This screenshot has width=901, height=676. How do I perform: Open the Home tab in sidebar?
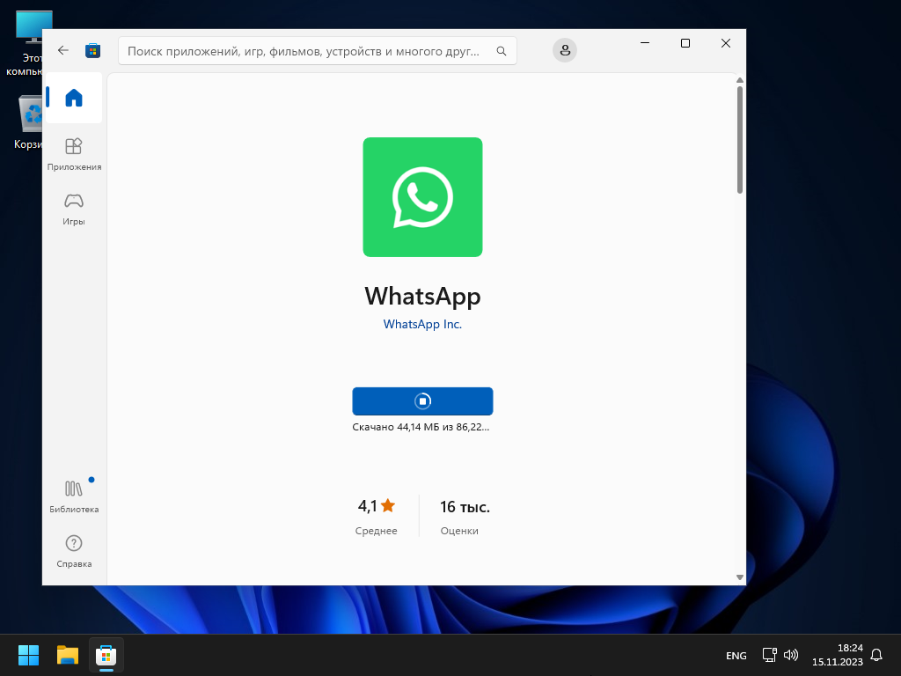pyautogui.click(x=74, y=98)
